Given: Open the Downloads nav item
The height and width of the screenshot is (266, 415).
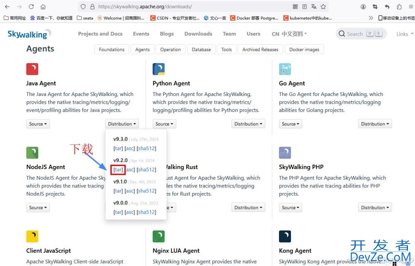Looking at the screenshot, I should 198,34.
